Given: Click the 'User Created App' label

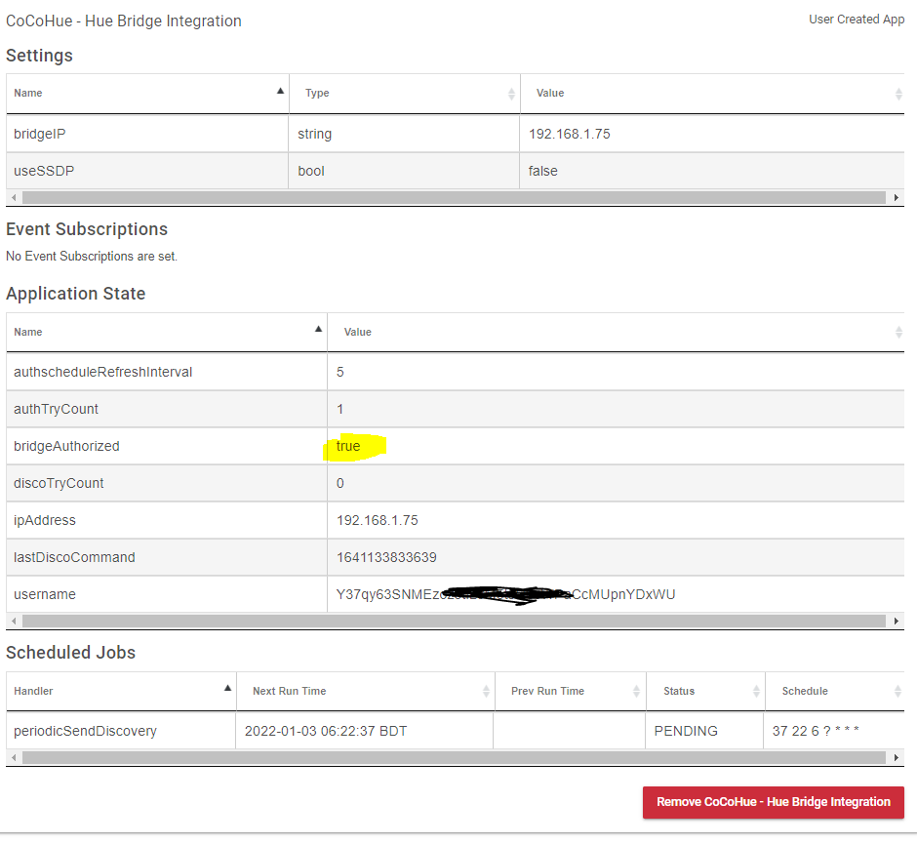Looking at the screenshot, I should pyautogui.click(x=857, y=20).
